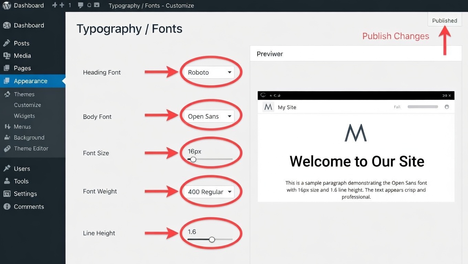Screen dimensions: 468x264
Task: Click the Body Font label
Action: point(97,117)
